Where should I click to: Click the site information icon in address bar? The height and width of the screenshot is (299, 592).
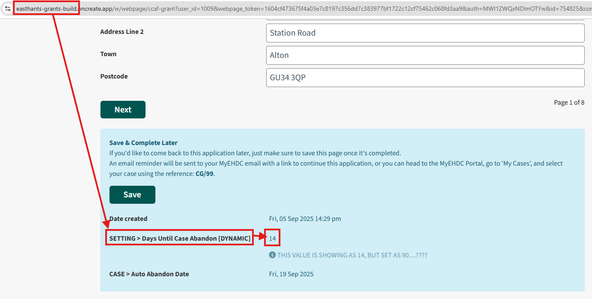point(7,9)
